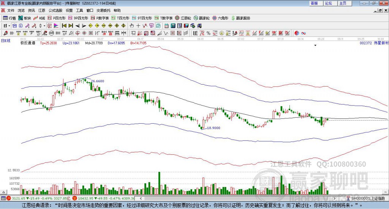Jump to last bar with skip-end icon
This screenshot has width=389, height=209.
[71, 26]
